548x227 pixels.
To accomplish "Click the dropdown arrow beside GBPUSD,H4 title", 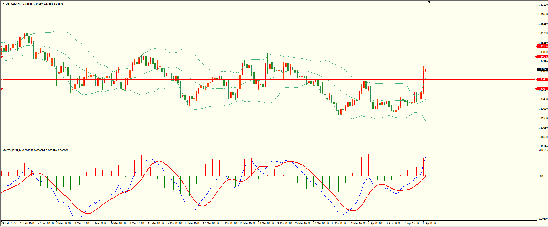I will [x=3, y=4].
